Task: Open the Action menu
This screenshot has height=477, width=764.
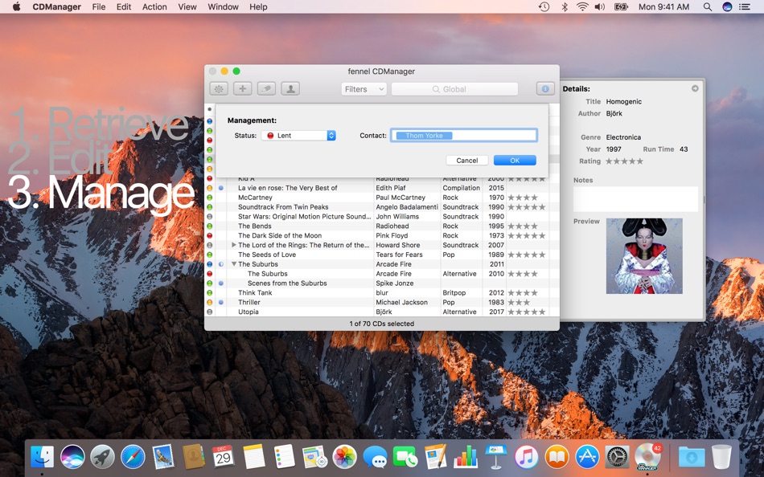Action: [x=154, y=6]
